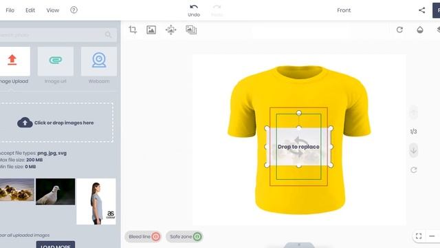Select the ducklings image thumbnail
440x248 pixels.
[x=16, y=190]
